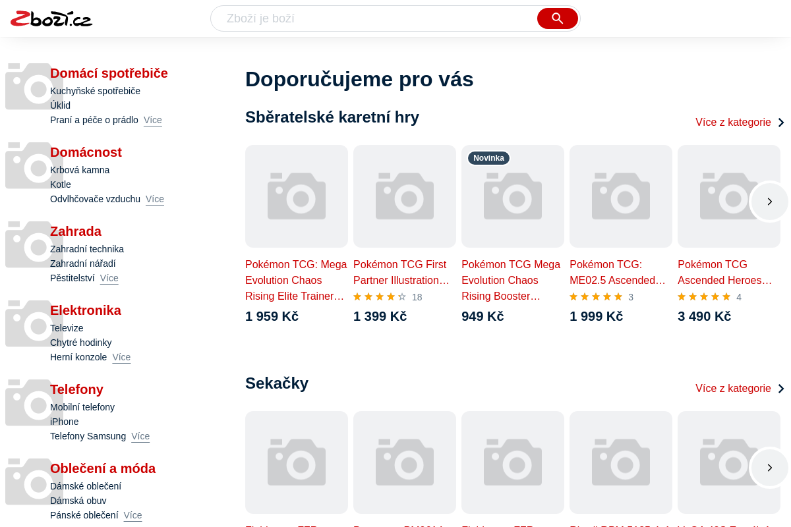Open ME02.5 Ascended product image

pos(621,196)
